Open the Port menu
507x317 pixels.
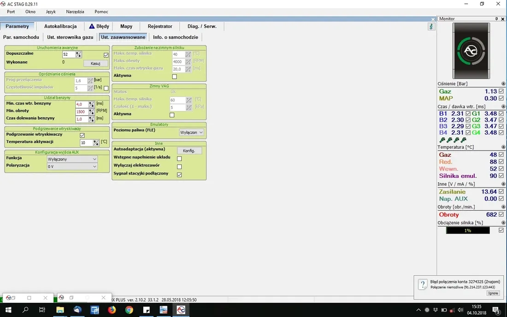click(x=11, y=12)
